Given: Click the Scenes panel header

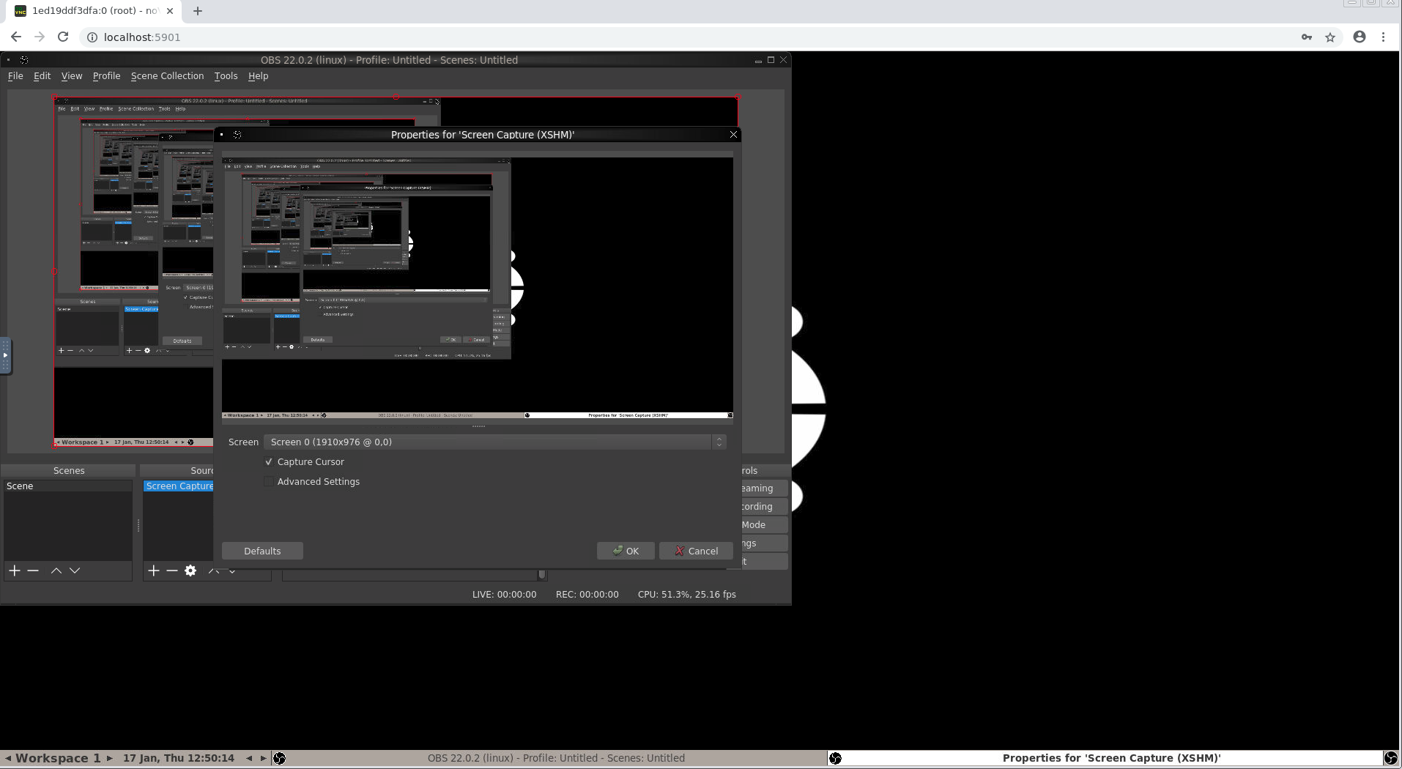Looking at the screenshot, I should (x=69, y=471).
